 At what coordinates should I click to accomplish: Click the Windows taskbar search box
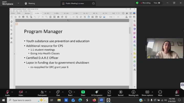[26, 100]
